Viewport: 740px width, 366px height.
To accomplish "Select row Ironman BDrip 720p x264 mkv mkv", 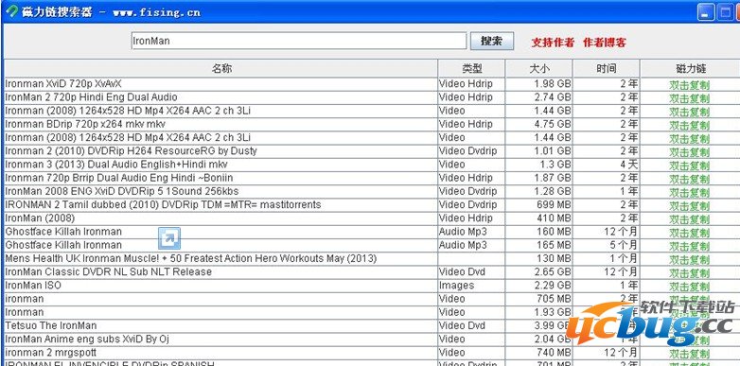I will [x=372, y=124].
